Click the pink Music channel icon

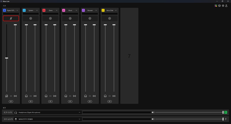[x=64, y=10]
